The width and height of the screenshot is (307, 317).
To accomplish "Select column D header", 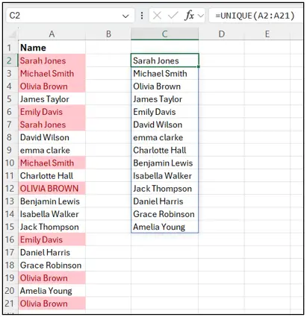I will [221, 34].
